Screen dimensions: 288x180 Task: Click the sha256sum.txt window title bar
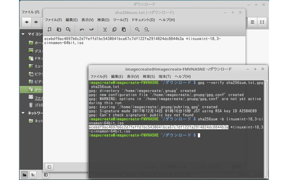click(144, 13)
